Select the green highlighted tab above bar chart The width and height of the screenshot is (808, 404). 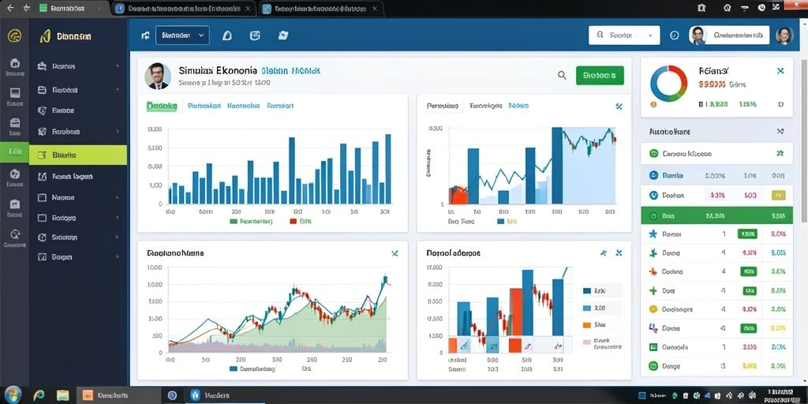(x=162, y=107)
